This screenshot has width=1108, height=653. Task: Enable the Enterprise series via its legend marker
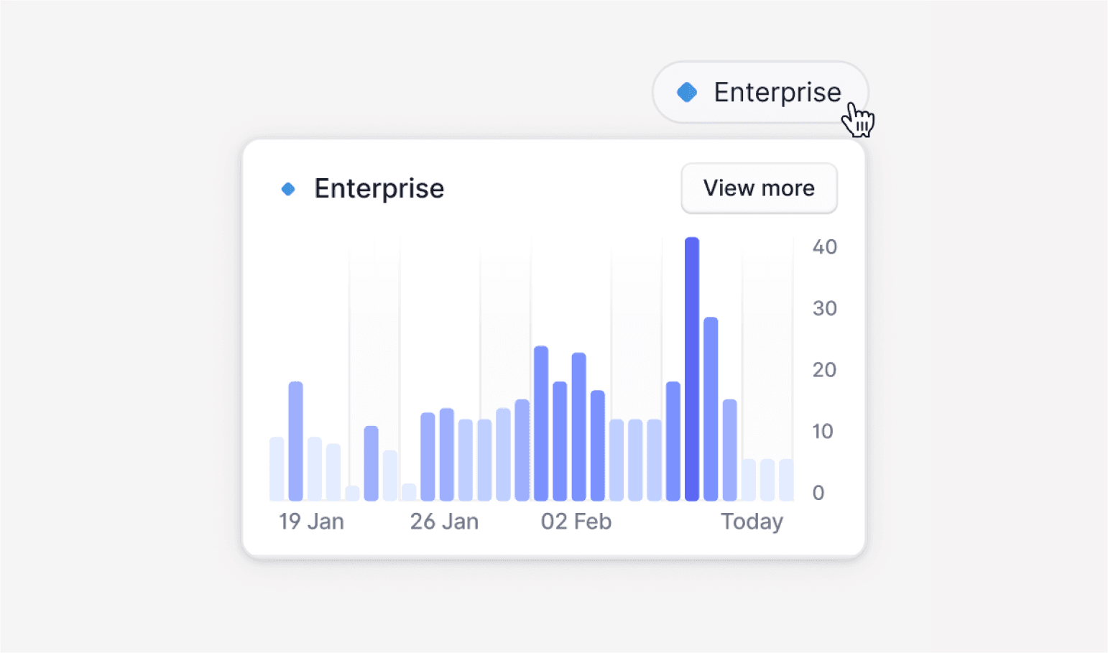point(289,188)
